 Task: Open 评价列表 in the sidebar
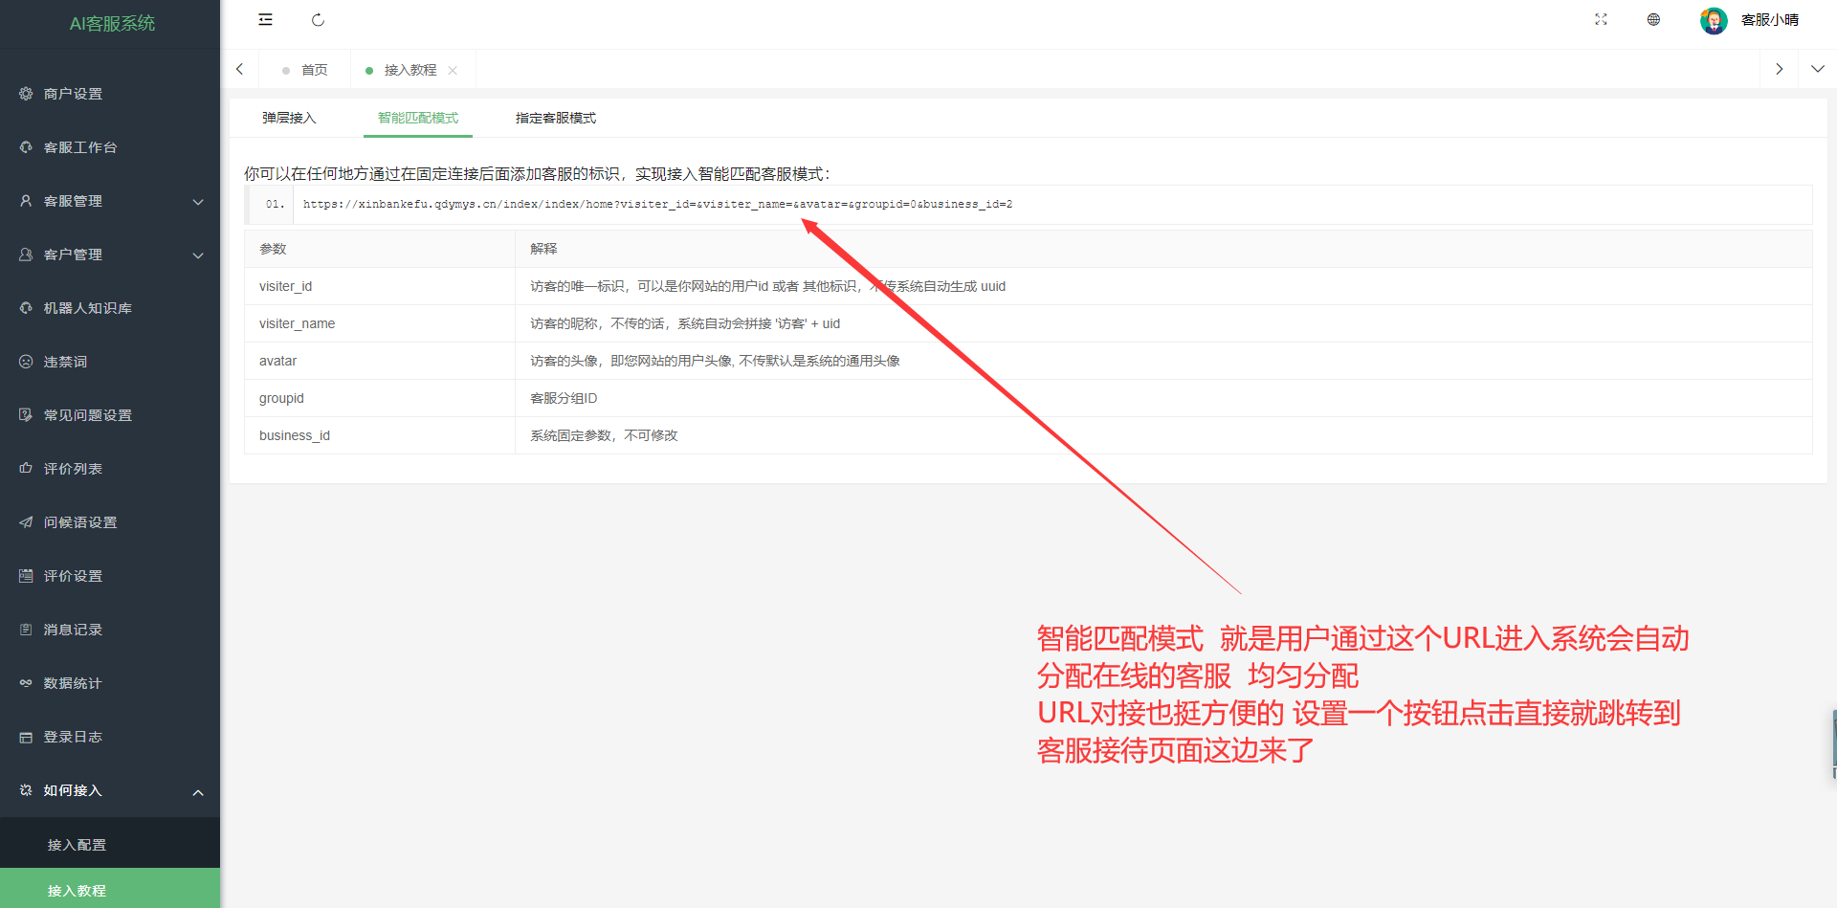click(110, 469)
